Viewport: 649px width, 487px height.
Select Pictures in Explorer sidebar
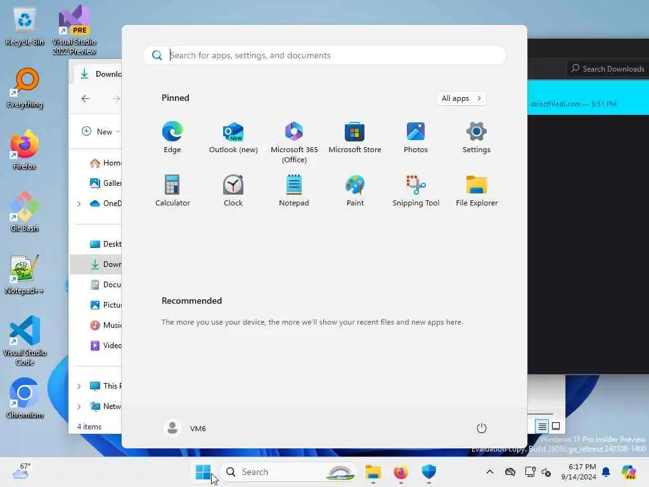pos(106,305)
